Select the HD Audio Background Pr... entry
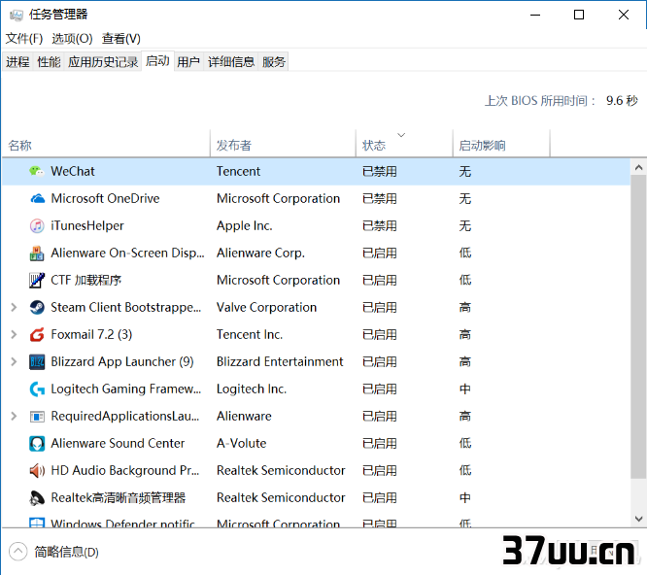This screenshot has width=647, height=575. (125, 470)
